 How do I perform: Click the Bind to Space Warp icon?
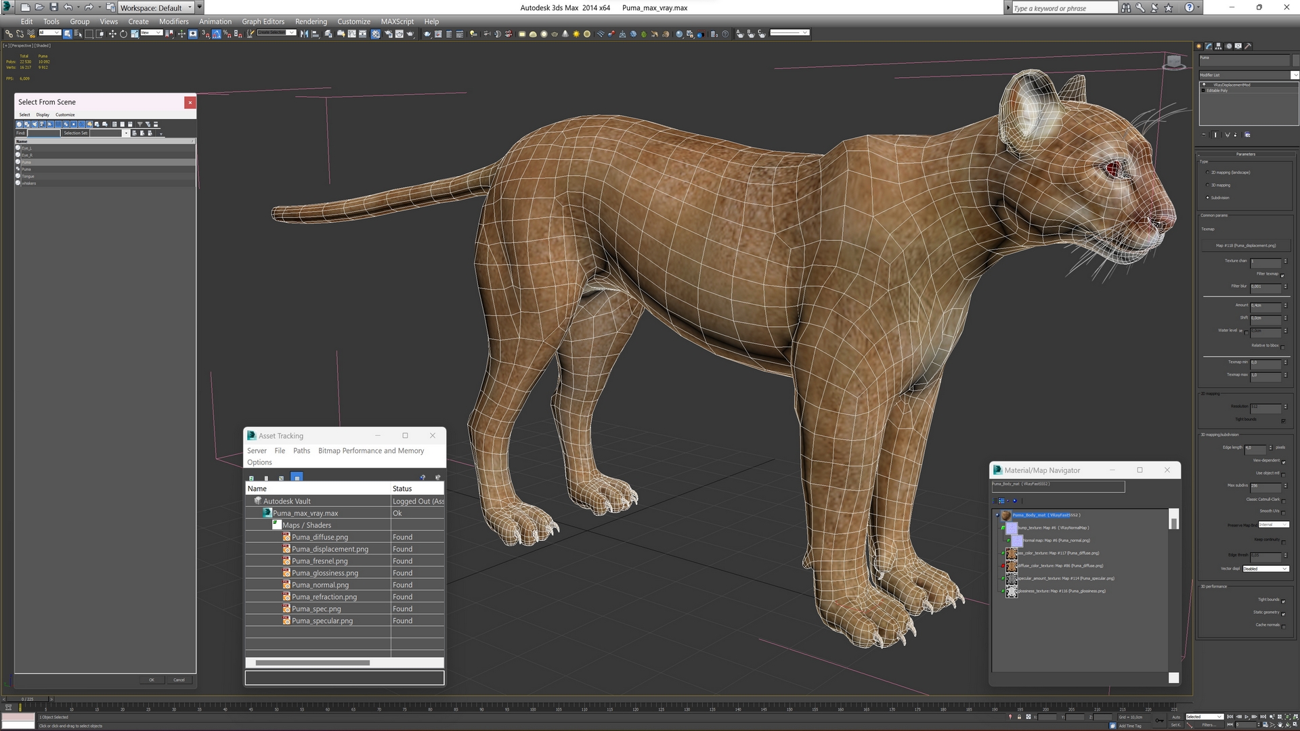(31, 33)
